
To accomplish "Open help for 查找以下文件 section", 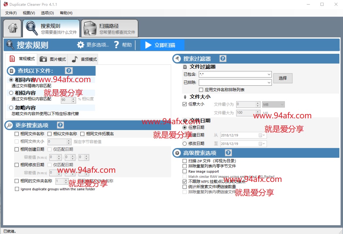I will tap(69, 71).
